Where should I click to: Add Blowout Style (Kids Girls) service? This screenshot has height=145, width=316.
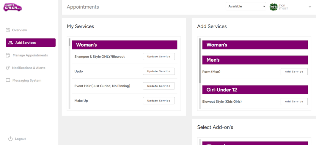[x=294, y=102]
